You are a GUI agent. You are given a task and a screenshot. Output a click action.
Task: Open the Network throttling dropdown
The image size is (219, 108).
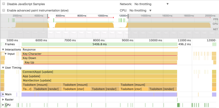pyautogui.click(x=151, y=4)
